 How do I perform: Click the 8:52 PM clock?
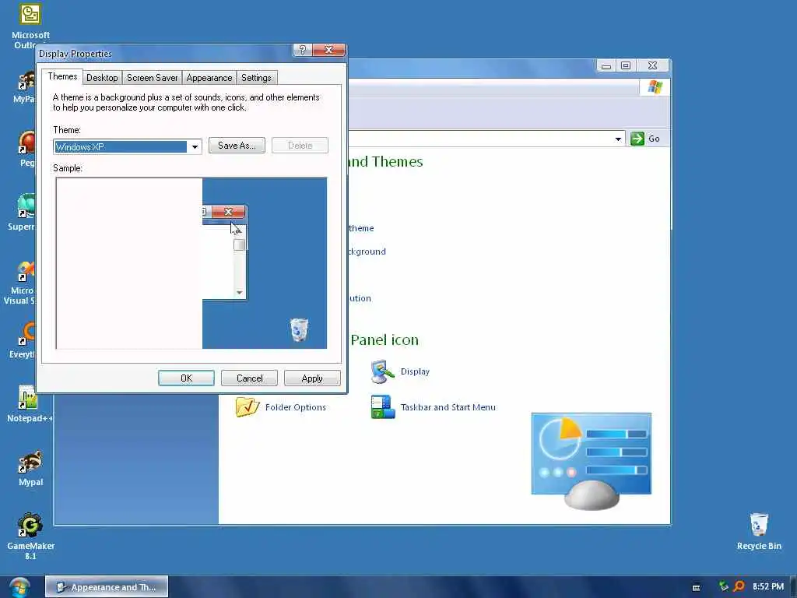click(768, 587)
